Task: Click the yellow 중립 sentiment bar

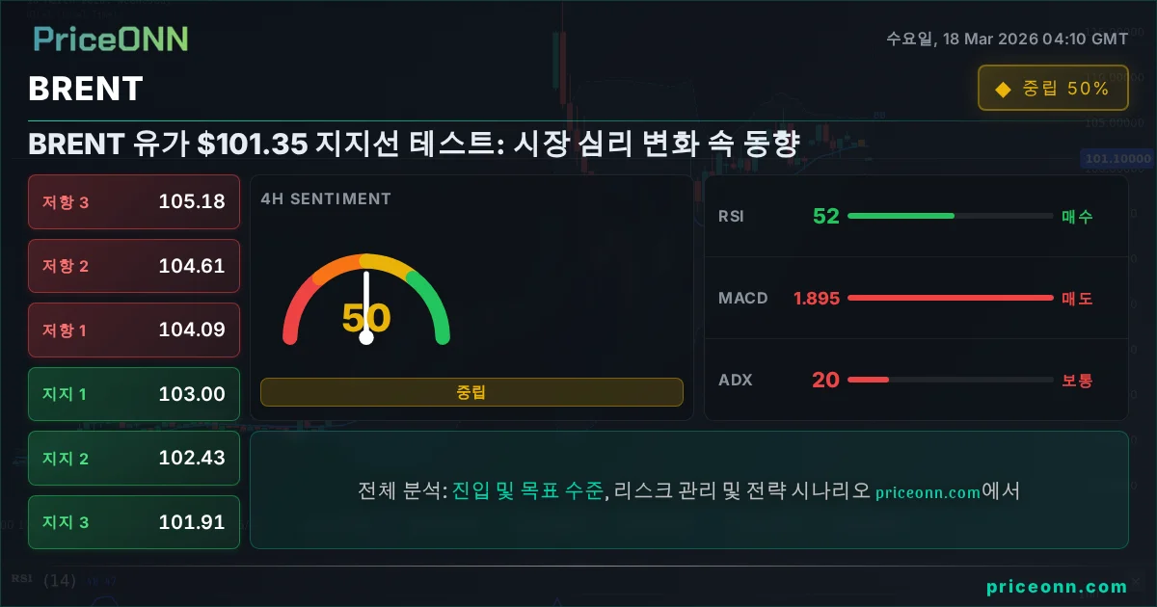Action: click(x=471, y=392)
